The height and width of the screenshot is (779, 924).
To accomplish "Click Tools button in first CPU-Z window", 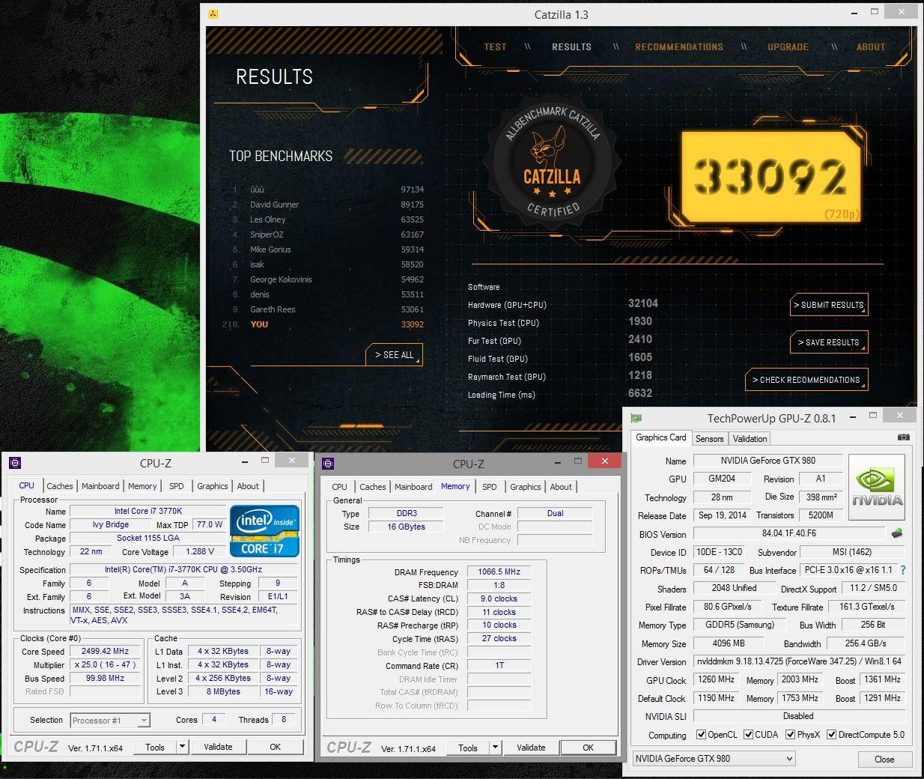I will pyautogui.click(x=155, y=747).
